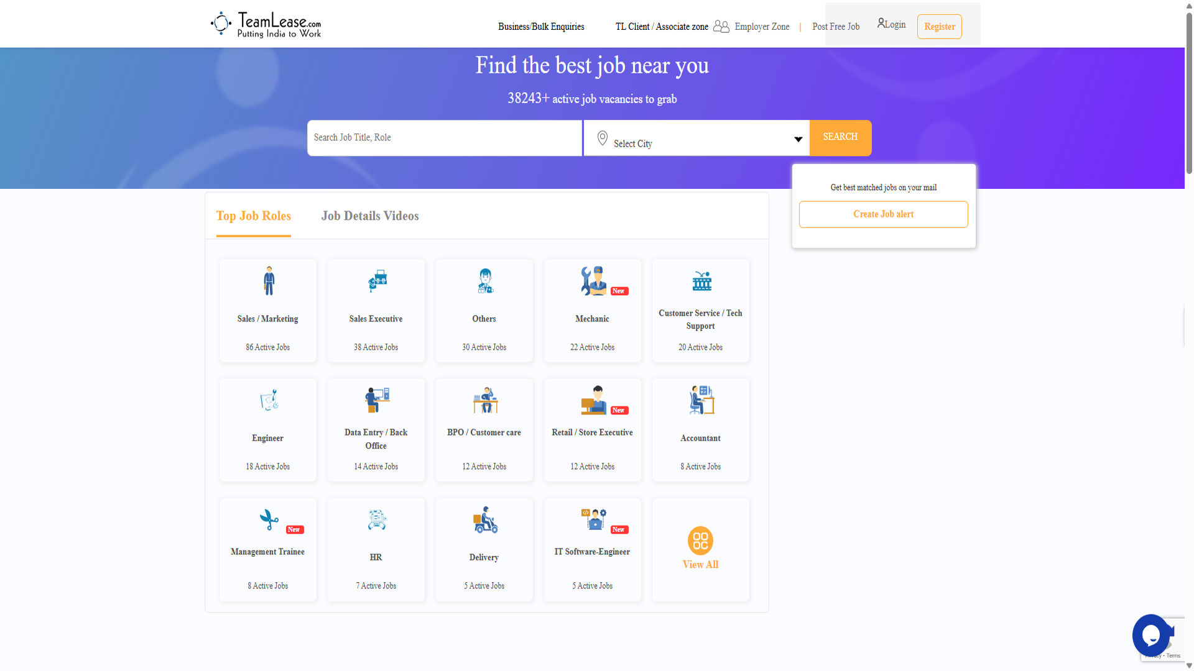Open the Employer Zone link
The image size is (1194, 671).
point(761,27)
